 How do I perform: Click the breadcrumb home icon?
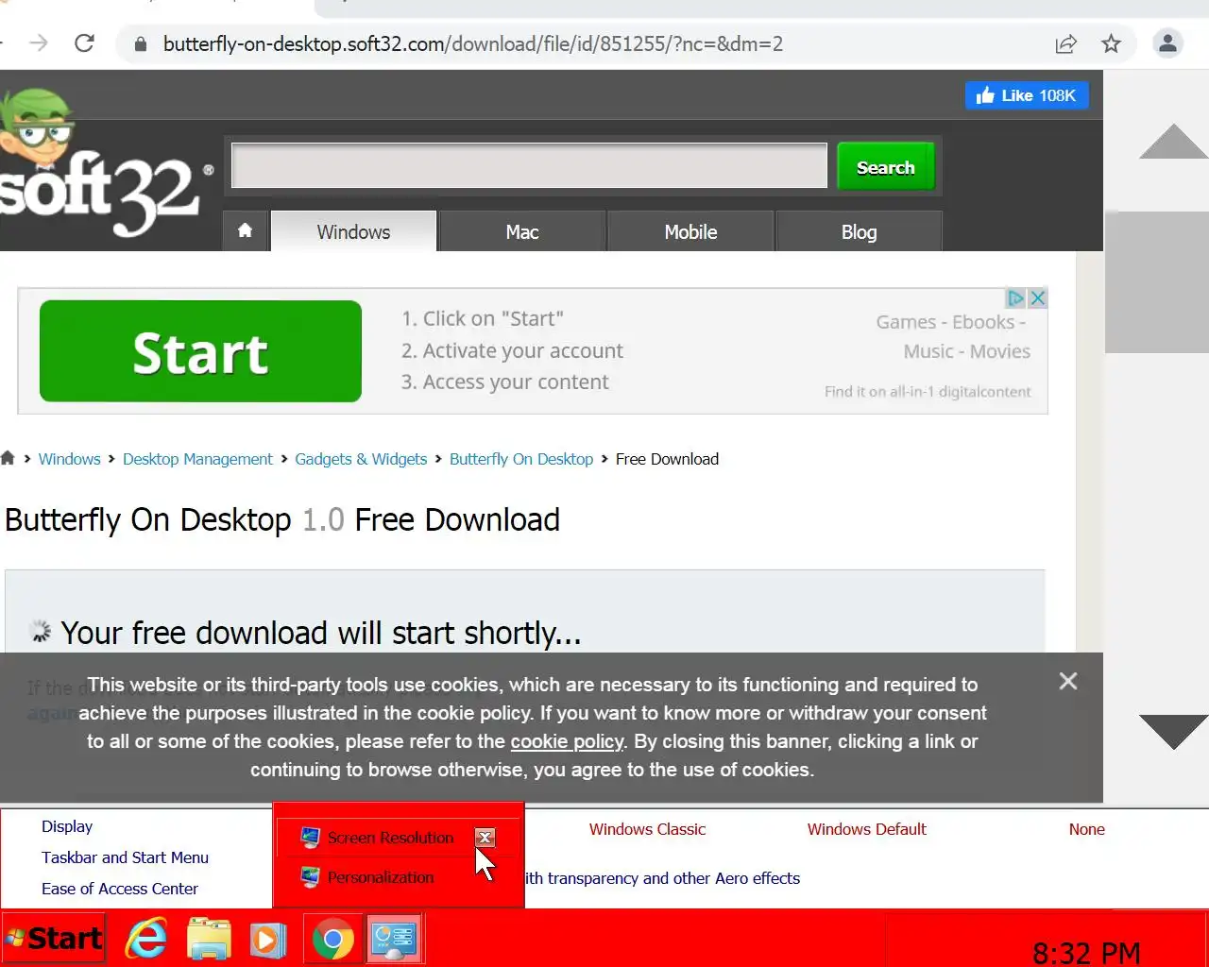click(x=8, y=458)
